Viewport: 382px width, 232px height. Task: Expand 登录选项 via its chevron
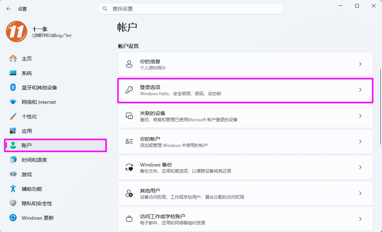coord(360,90)
